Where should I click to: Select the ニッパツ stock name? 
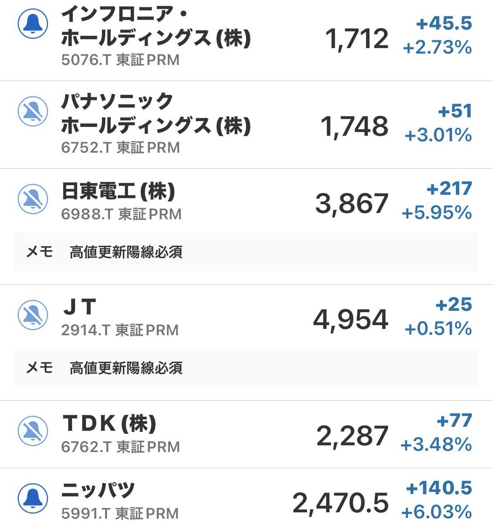[98, 490]
